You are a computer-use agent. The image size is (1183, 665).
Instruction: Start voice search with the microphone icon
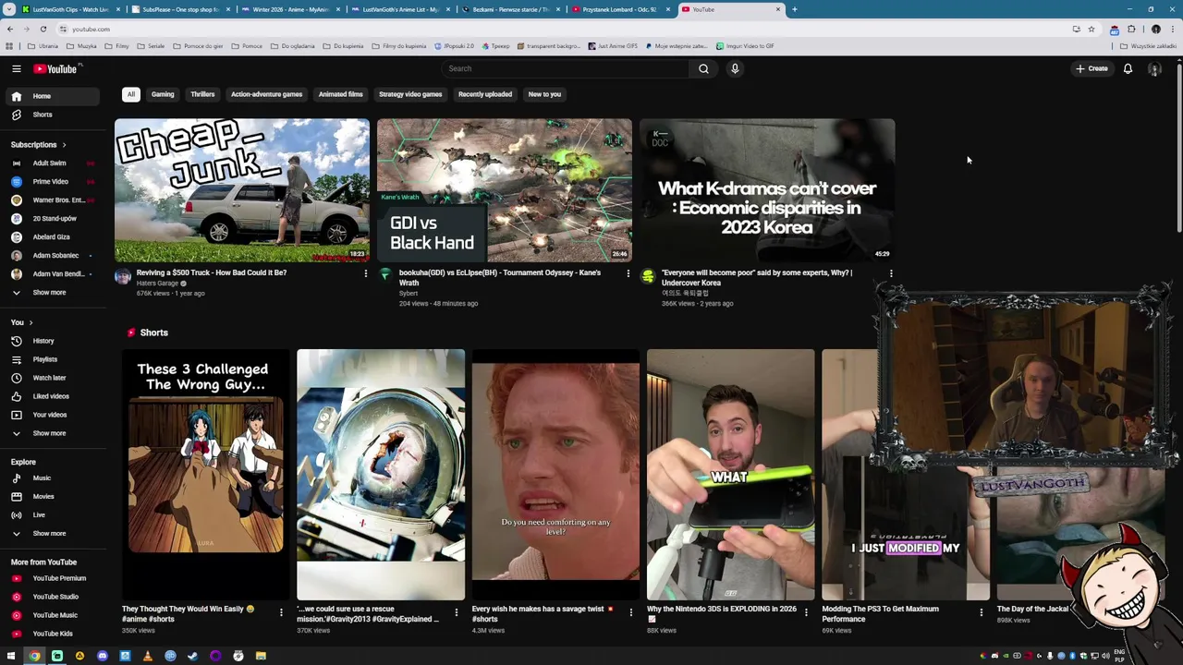(735, 68)
